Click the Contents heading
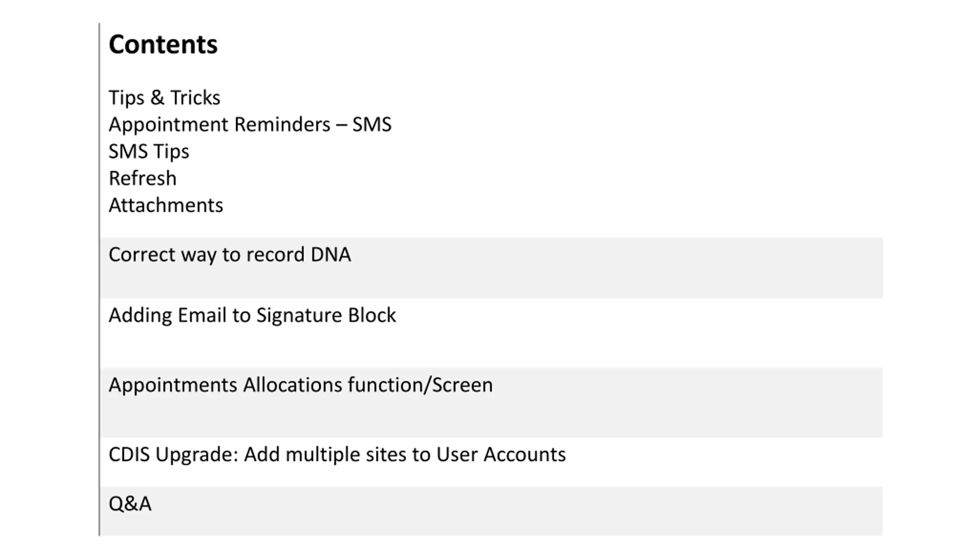The height and width of the screenshot is (550, 978). (163, 44)
